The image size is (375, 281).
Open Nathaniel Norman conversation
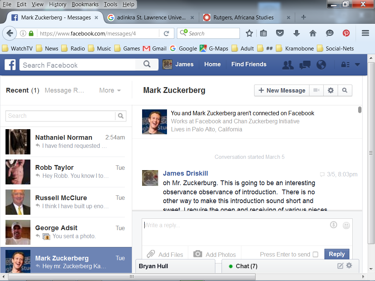pyautogui.click(x=66, y=142)
